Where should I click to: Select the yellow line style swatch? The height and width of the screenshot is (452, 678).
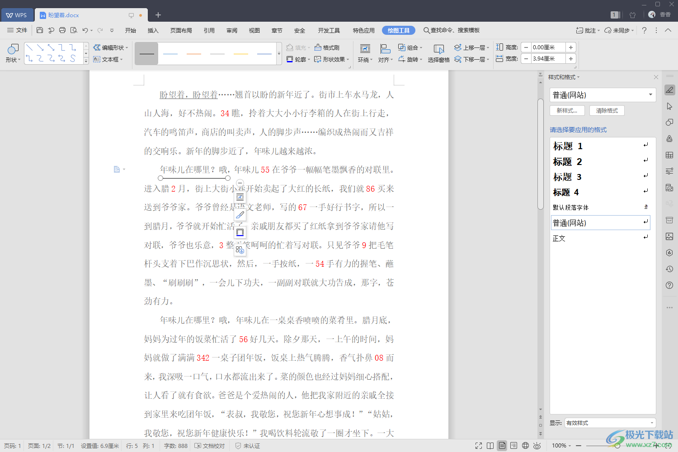coord(241,54)
